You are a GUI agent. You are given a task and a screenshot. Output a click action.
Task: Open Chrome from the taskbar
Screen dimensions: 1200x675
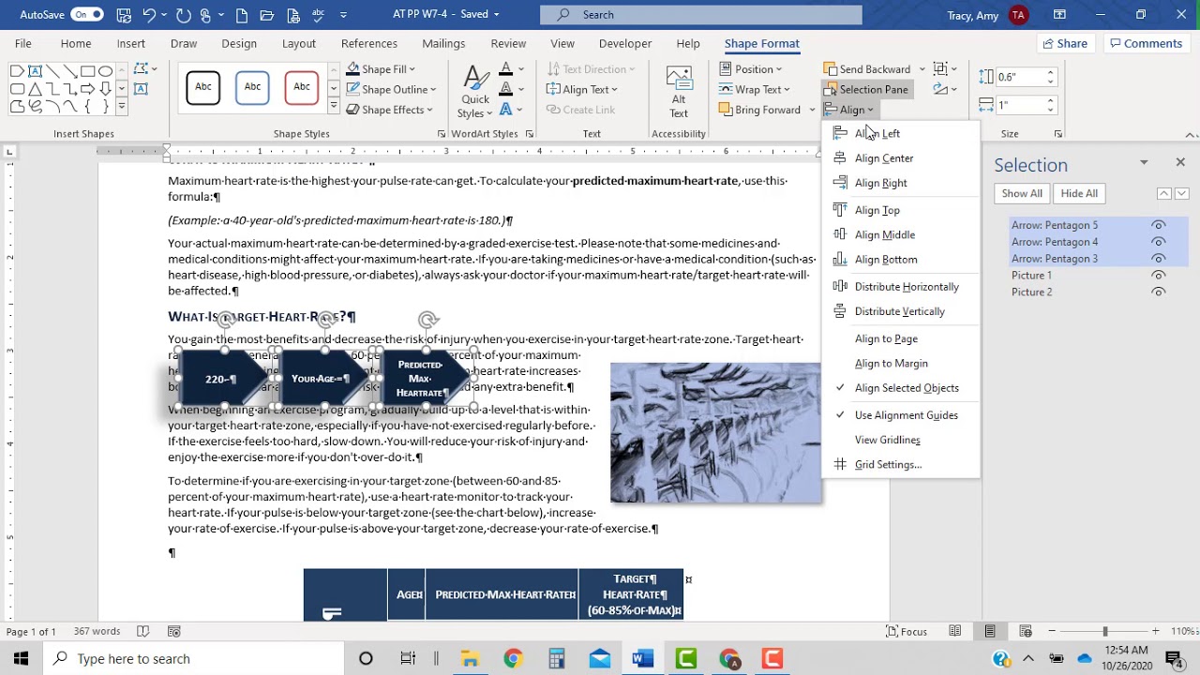(x=513, y=658)
